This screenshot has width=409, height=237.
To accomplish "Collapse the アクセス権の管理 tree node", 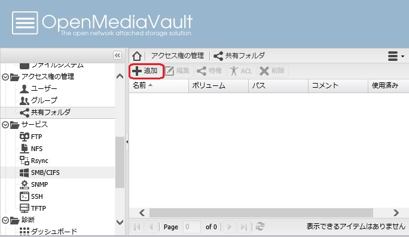I will tap(5, 77).
